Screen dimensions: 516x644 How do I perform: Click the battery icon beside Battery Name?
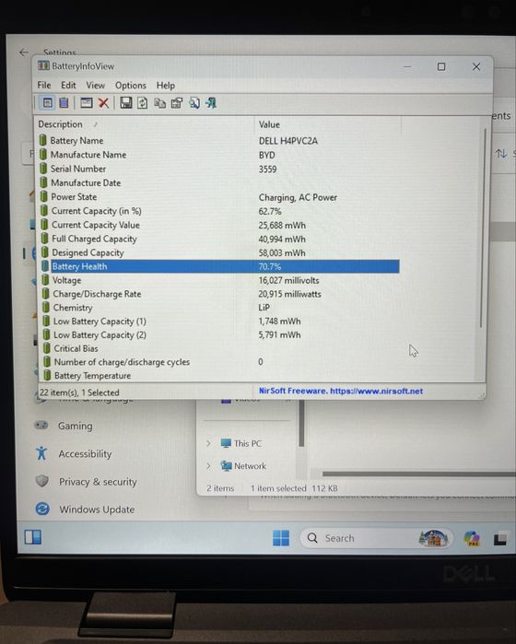42,140
